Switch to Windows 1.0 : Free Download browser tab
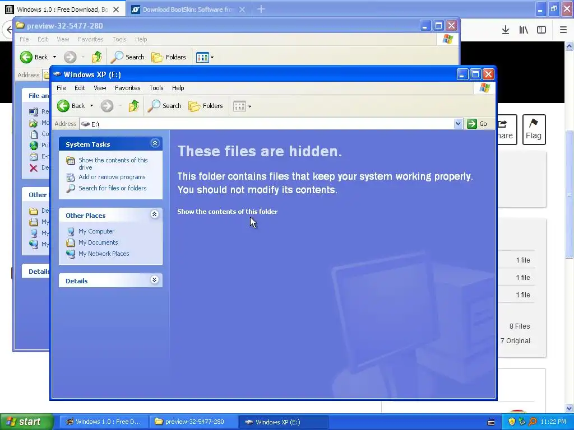The image size is (574, 430). click(62, 10)
